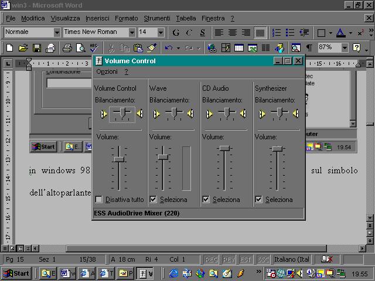
Task: Toggle the Drawing toolbar icon
Action: coord(279,48)
